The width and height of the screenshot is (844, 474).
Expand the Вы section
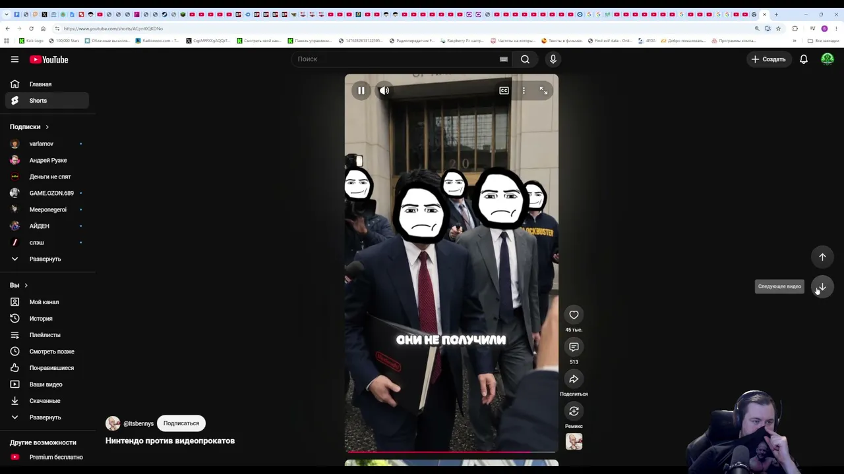tap(18, 285)
